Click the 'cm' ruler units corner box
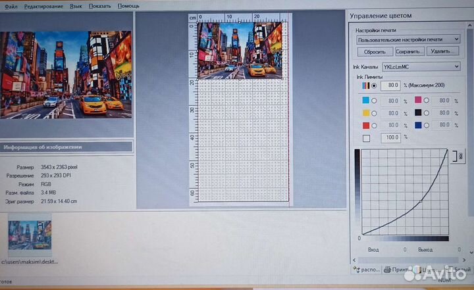474x290 pixels. [x=193, y=18]
